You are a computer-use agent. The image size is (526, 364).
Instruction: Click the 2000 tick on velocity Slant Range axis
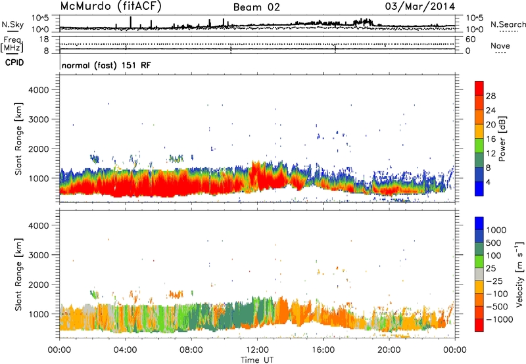click(x=38, y=284)
